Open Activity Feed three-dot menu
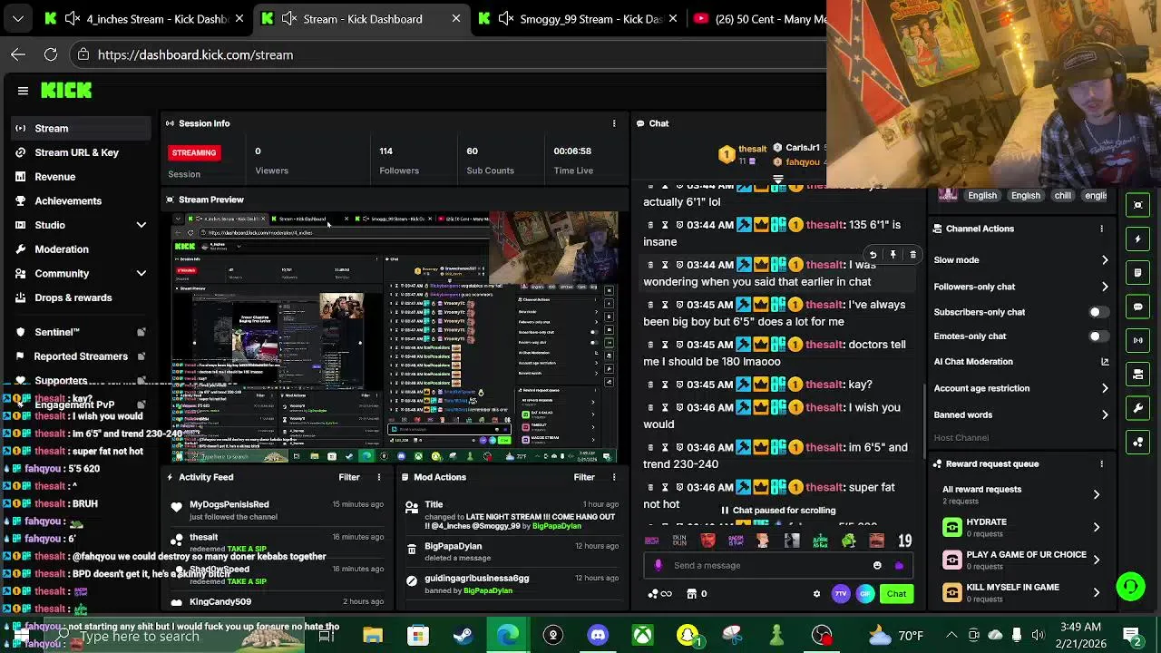This screenshot has width=1161, height=653. pyautogui.click(x=379, y=477)
